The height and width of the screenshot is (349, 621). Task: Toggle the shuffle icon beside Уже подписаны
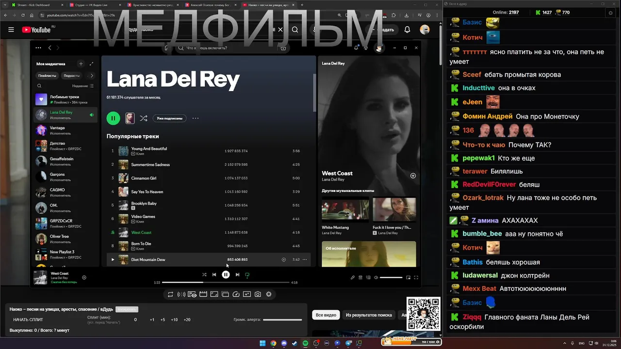(144, 118)
